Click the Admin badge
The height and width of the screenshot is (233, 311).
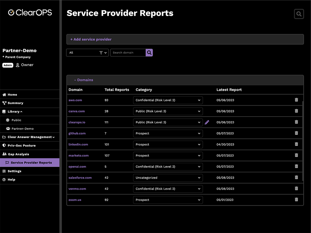coord(8,65)
